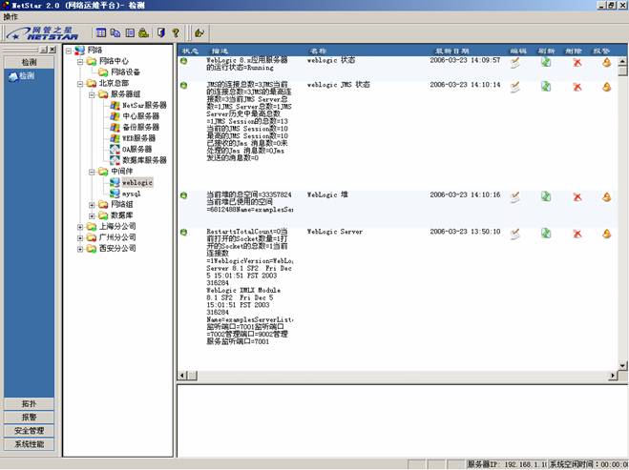Screen dimensions: 629x470
Task: Collapse the 服务器组 tree node
Action: [x=92, y=95]
